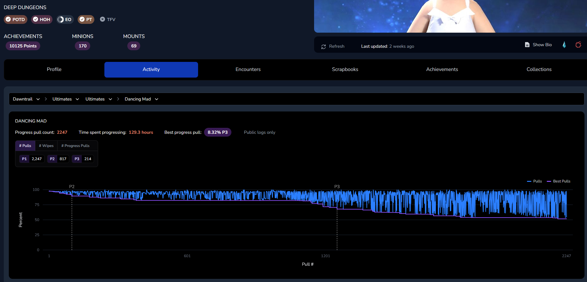Image resolution: width=587 pixels, height=282 pixels.
Task: Click the '129.3 hours' time value
Action: click(x=141, y=132)
